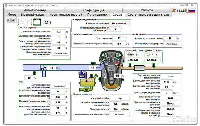The width and height of the screenshot is (200, 126).
Task: Click the engine RPM value 844 field
Action: click(x=116, y=109)
